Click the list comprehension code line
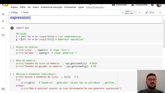Screen dimensions: 165x93 (48, 37)
